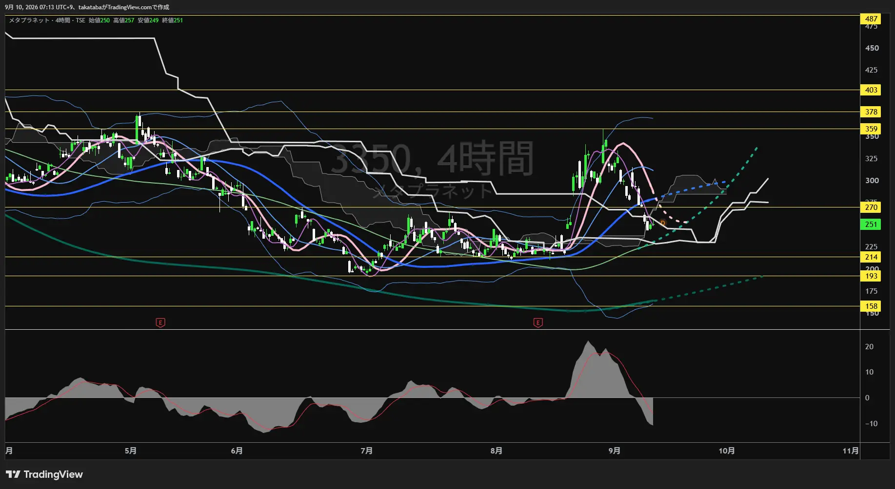Click the 225 price axis tick
Screen dimensions: 895x489
(872, 247)
